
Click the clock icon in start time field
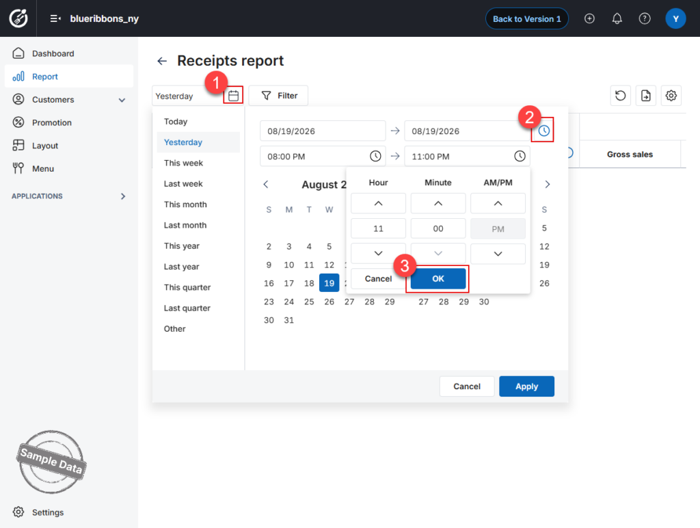[x=375, y=156]
